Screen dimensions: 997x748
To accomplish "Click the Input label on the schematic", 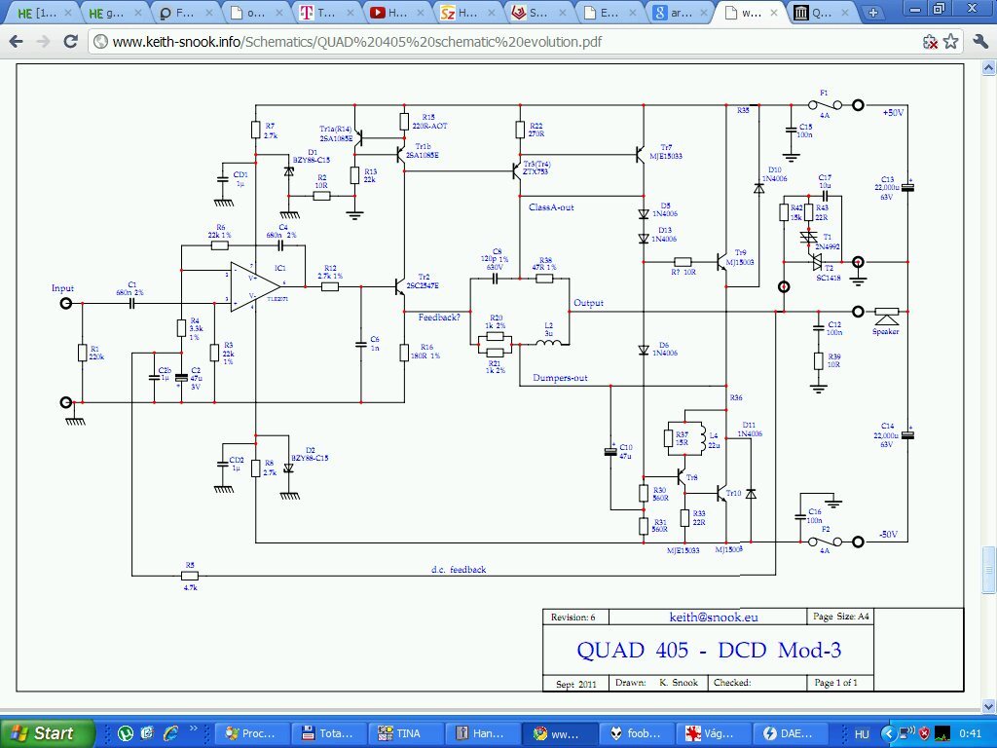I will point(62,288).
